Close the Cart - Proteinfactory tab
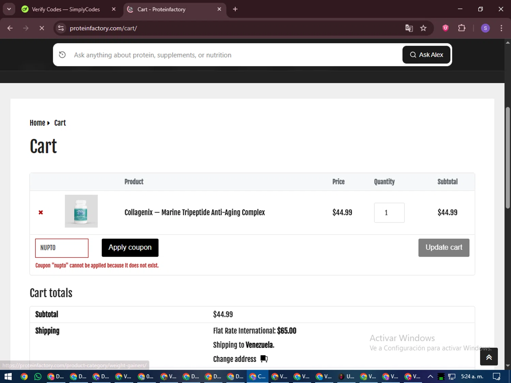511x383 pixels. pyautogui.click(x=219, y=9)
